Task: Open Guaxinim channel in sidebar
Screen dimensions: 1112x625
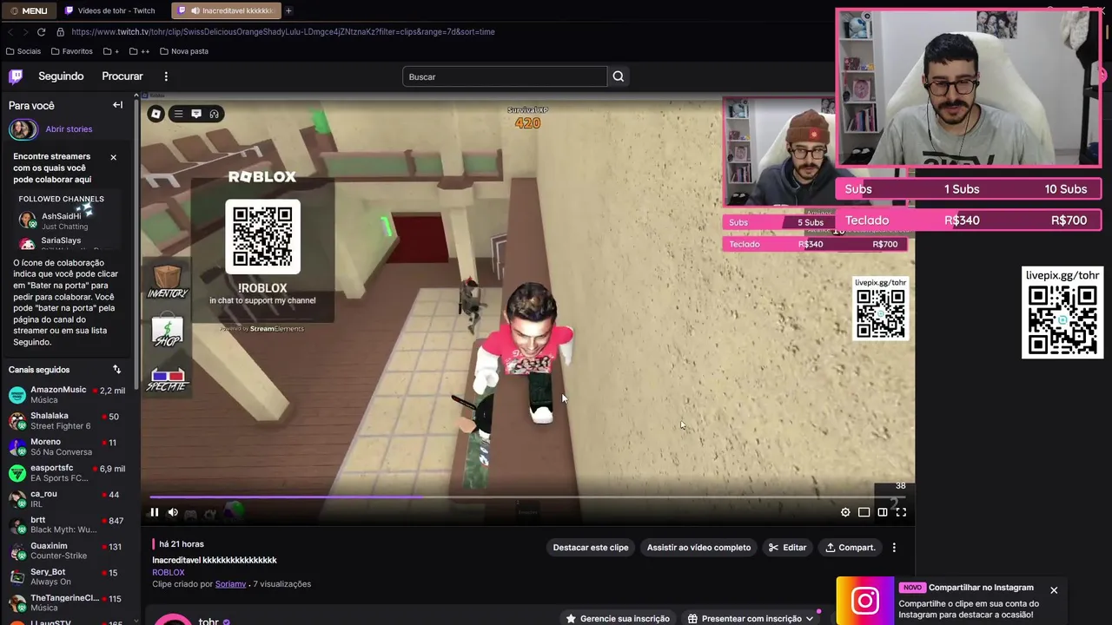Action: click(69, 551)
